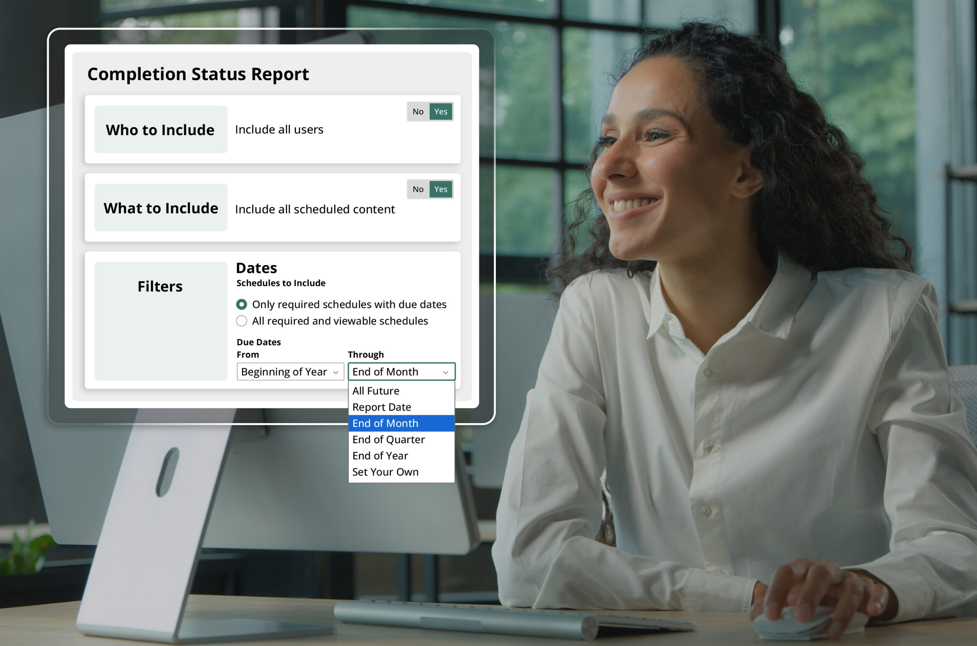Pick "Set Your Own" date range option
This screenshot has height=646, width=977.
tap(385, 472)
